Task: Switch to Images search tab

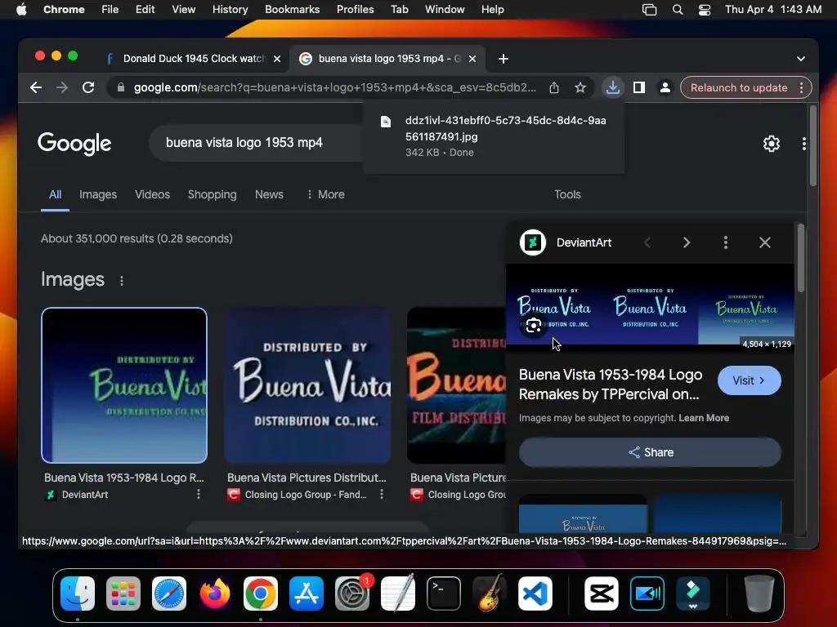Action: (98, 194)
